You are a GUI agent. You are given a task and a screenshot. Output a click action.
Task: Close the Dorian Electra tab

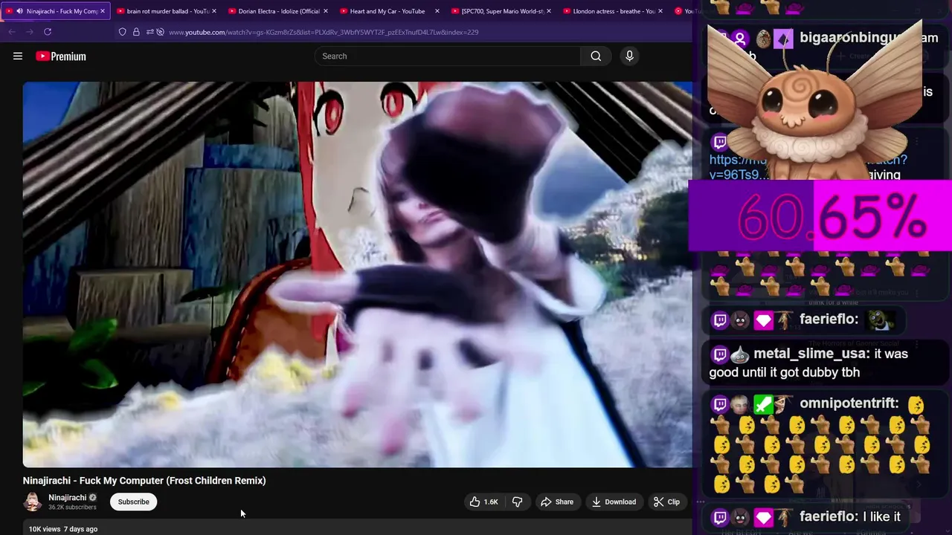tap(326, 11)
